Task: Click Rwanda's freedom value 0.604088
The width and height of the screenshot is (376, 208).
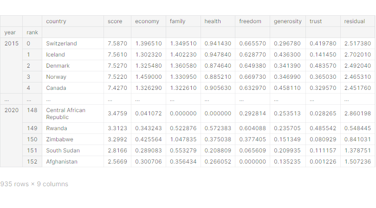Action: [253, 128]
